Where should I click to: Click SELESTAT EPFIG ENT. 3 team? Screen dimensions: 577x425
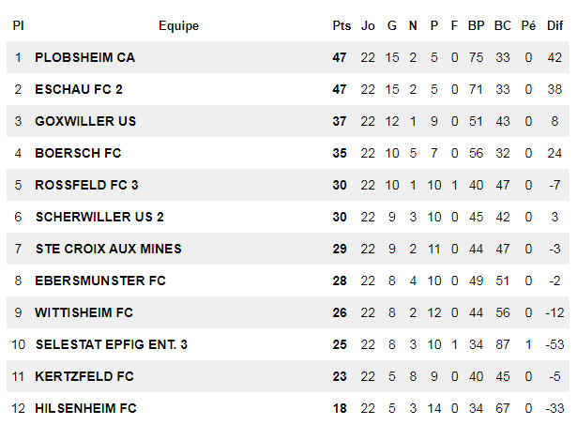[x=112, y=344]
